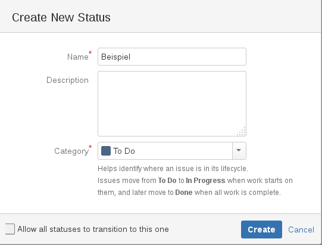322x245 pixels.
Task: Click inside the Description text area
Action: pyautogui.click(x=172, y=104)
